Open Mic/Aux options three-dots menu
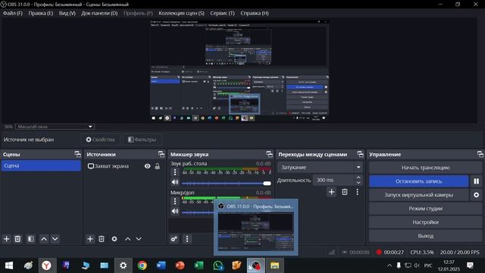This screenshot has width=485, height=273. (x=175, y=201)
